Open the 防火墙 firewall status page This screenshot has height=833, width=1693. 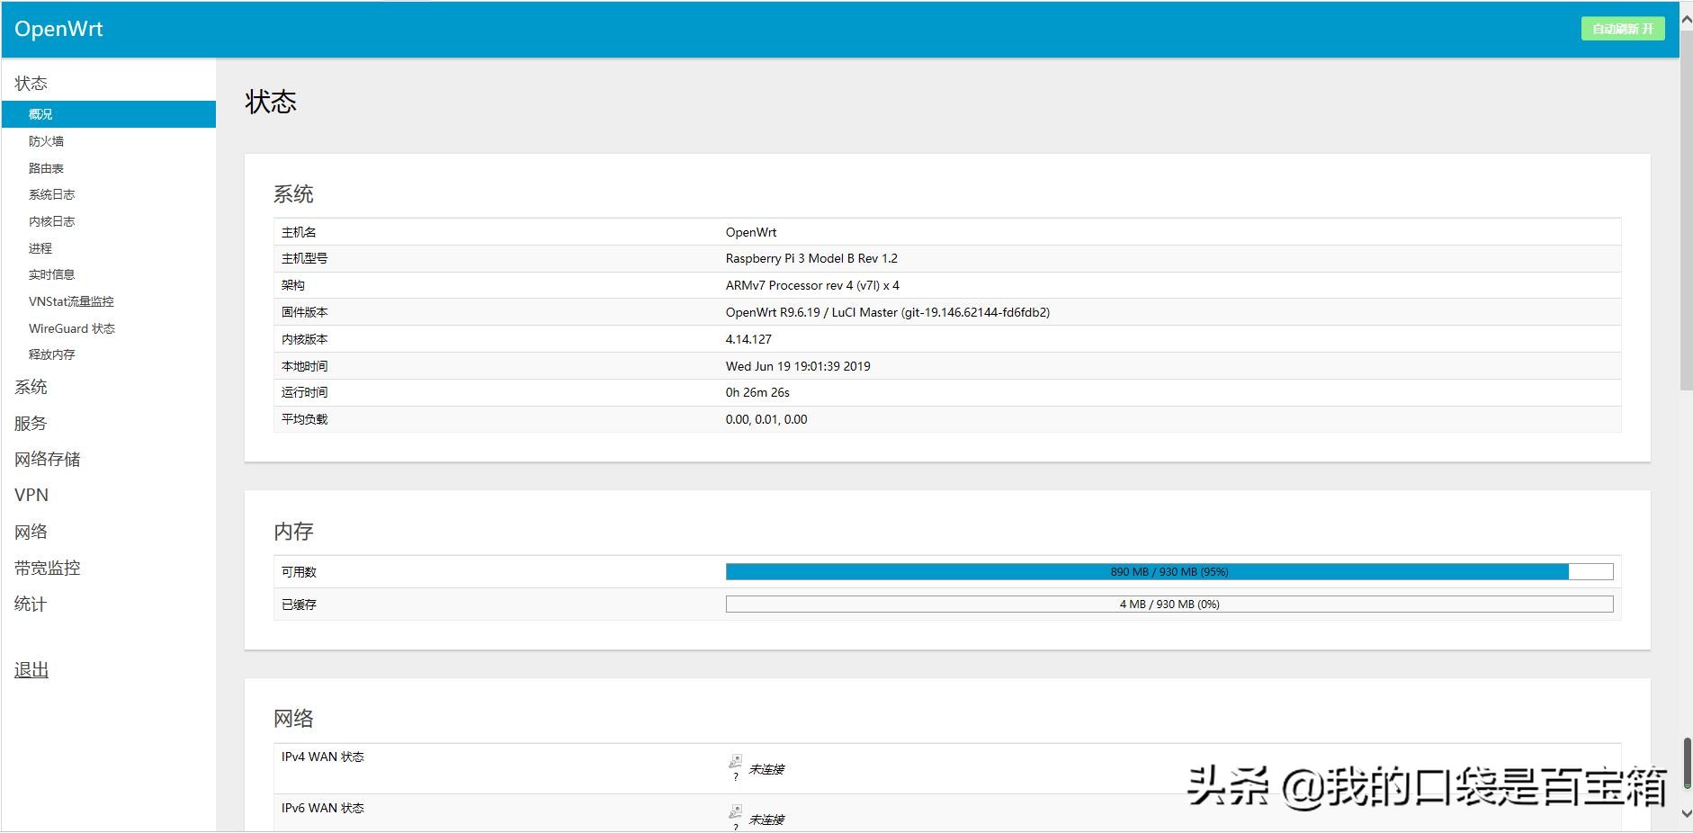tap(46, 141)
